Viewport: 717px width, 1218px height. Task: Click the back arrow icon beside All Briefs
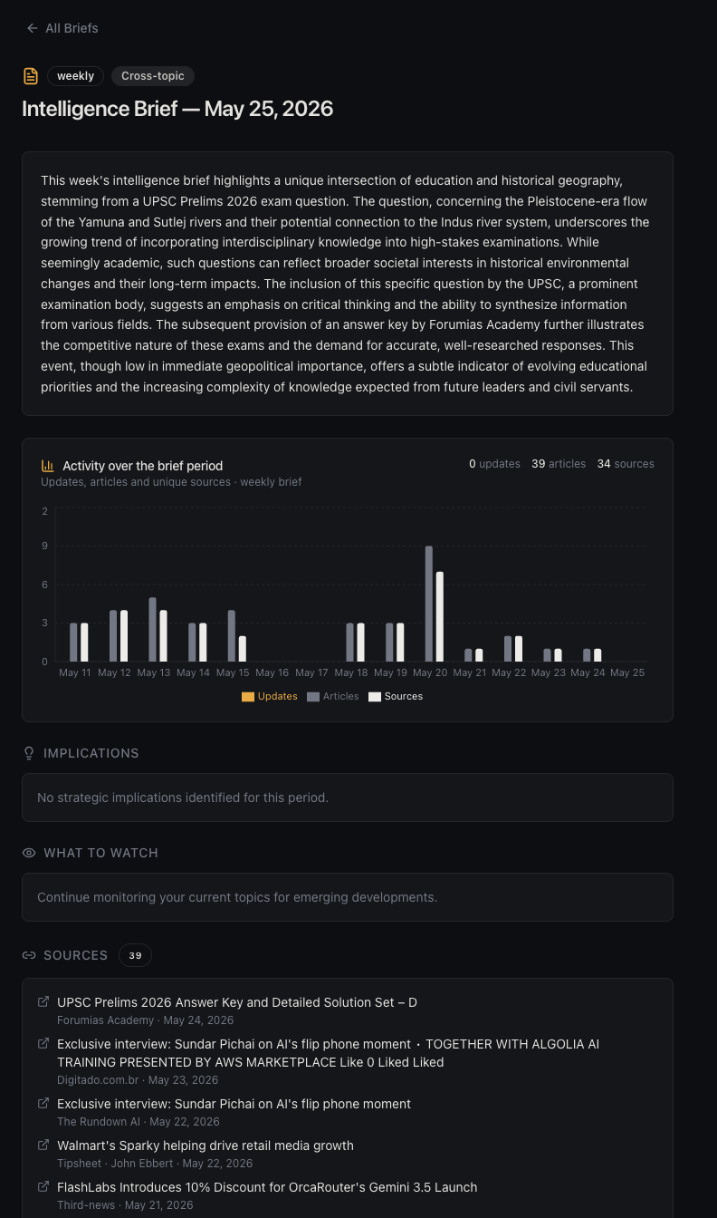pos(33,28)
